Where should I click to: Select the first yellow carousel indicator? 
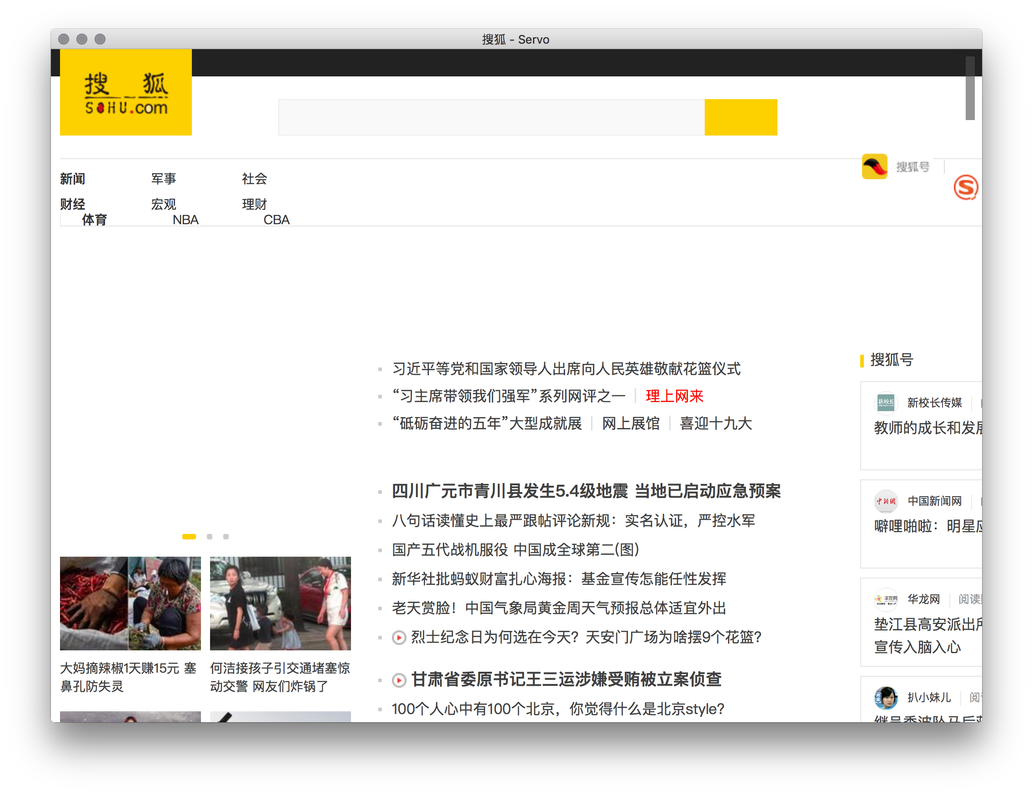pos(189,537)
